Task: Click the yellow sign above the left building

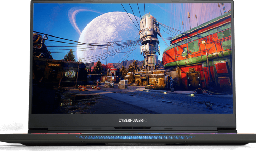Action: pyautogui.click(x=54, y=65)
